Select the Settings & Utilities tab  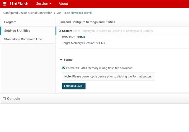click(x=28, y=31)
